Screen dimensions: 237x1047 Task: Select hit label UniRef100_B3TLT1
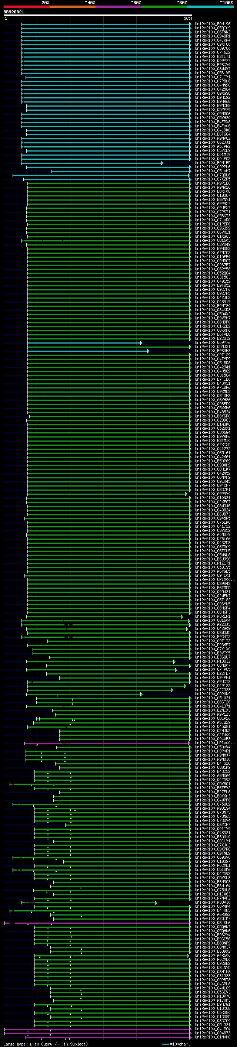coord(213,56)
